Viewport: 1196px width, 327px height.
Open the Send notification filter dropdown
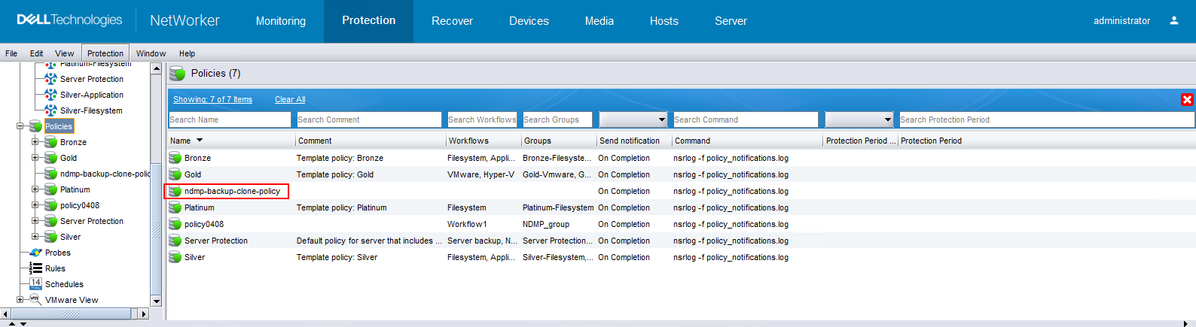633,120
